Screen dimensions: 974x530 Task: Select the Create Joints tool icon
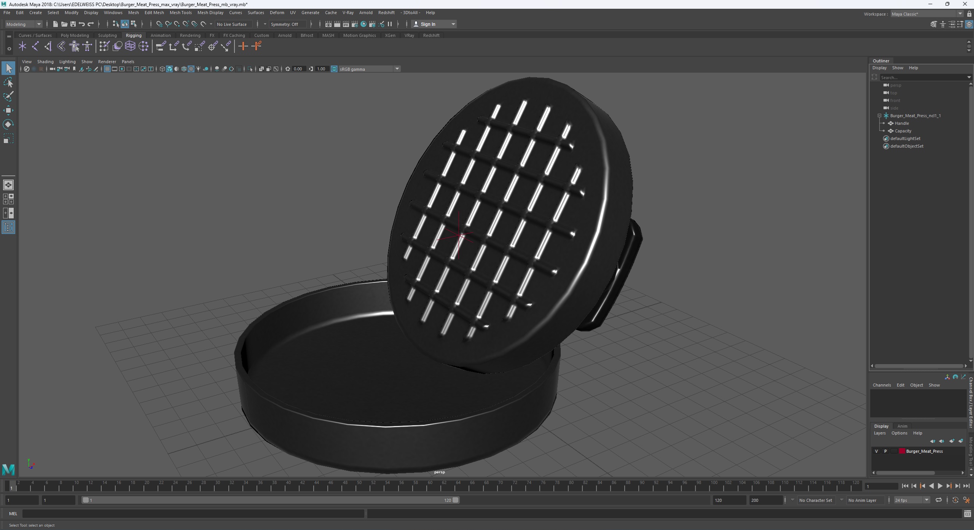35,46
